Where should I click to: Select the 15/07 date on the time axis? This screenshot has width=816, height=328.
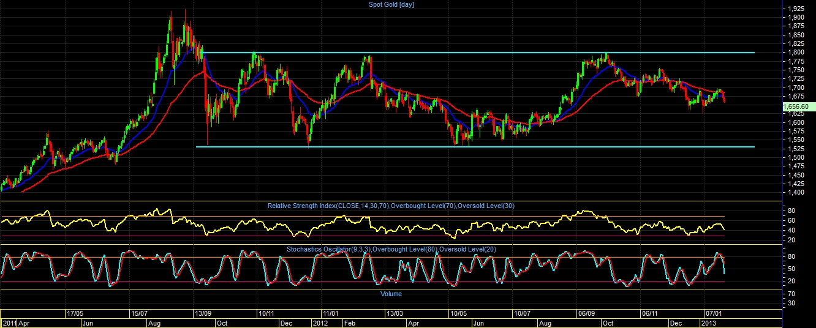139,313
